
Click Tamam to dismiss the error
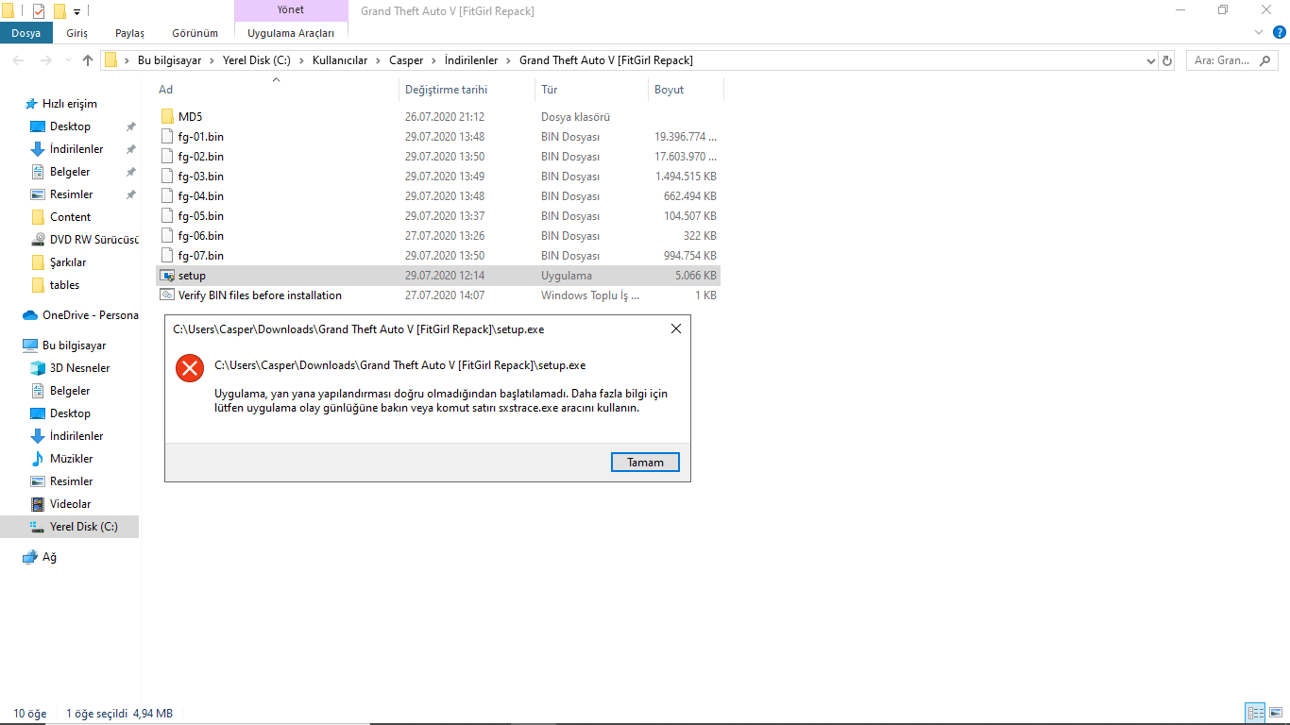[x=646, y=463]
